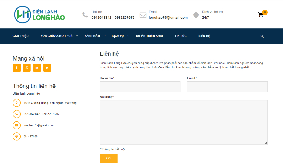
Task: Click the Liên hệ page heading
Action: [x=109, y=54]
